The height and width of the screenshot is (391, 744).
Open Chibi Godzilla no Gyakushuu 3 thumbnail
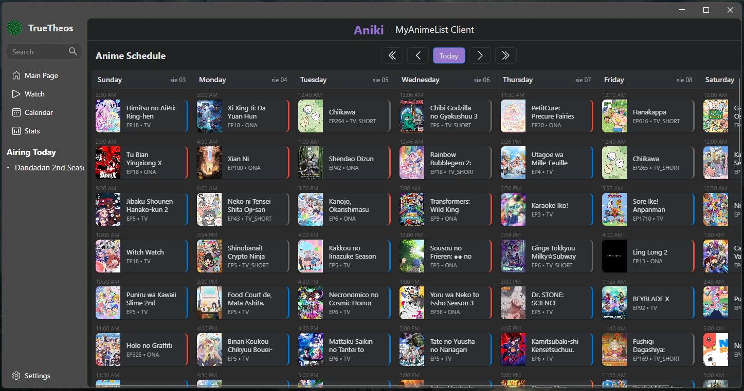pyautogui.click(x=412, y=116)
